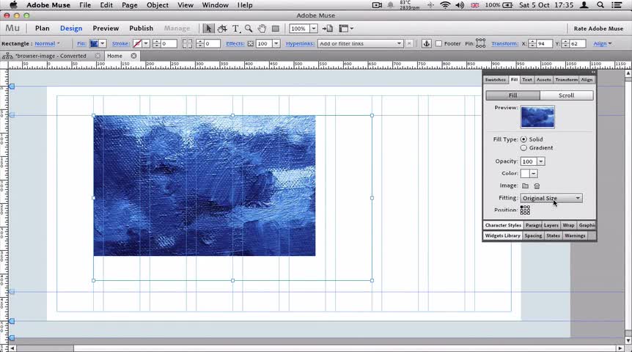The height and width of the screenshot is (352, 632).
Task: Switch to the Assets panel tab
Action: (x=543, y=80)
